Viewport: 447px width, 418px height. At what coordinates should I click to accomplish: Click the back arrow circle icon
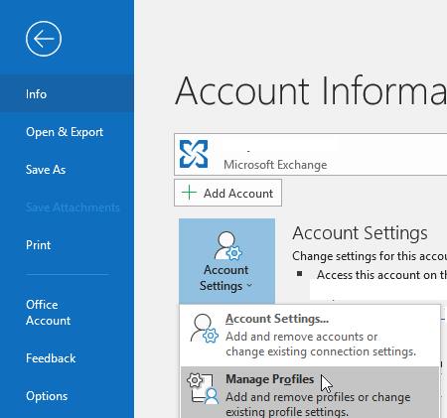[44, 39]
